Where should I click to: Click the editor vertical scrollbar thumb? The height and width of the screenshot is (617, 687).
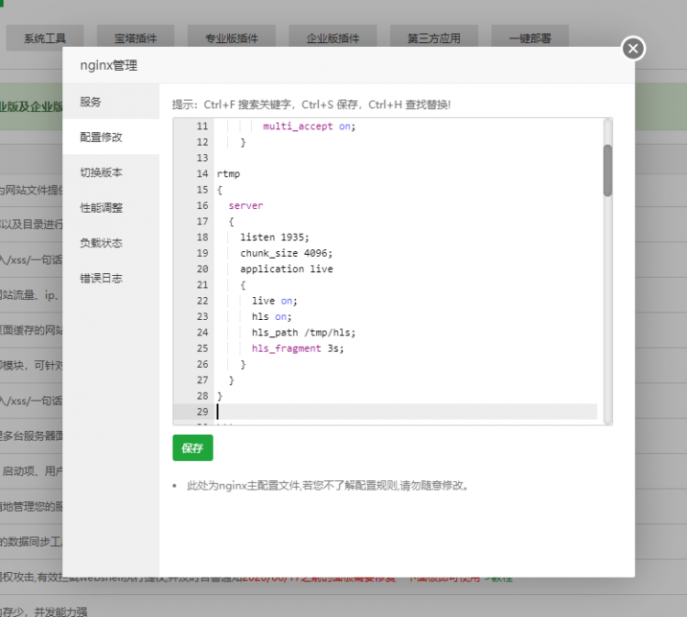click(x=607, y=170)
